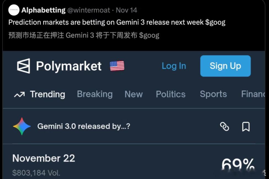This screenshot has height=179, width=269.
Task: Click the Sign Up button
Action: tap(225, 66)
